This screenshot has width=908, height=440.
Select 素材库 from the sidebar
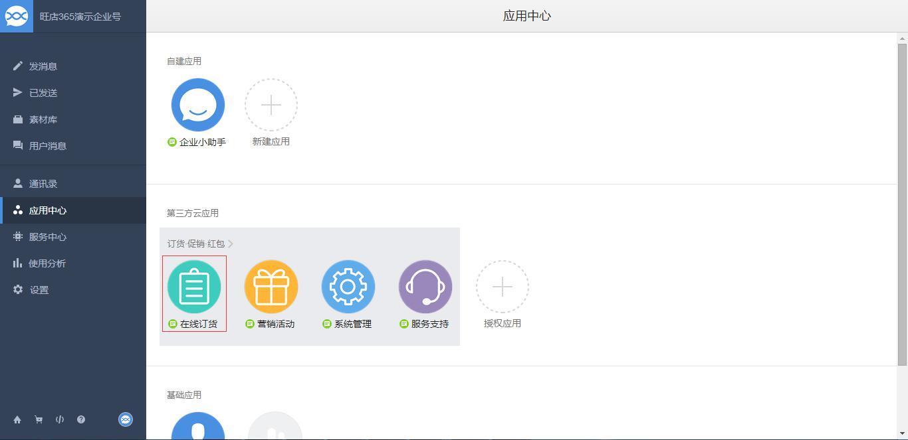tap(43, 119)
